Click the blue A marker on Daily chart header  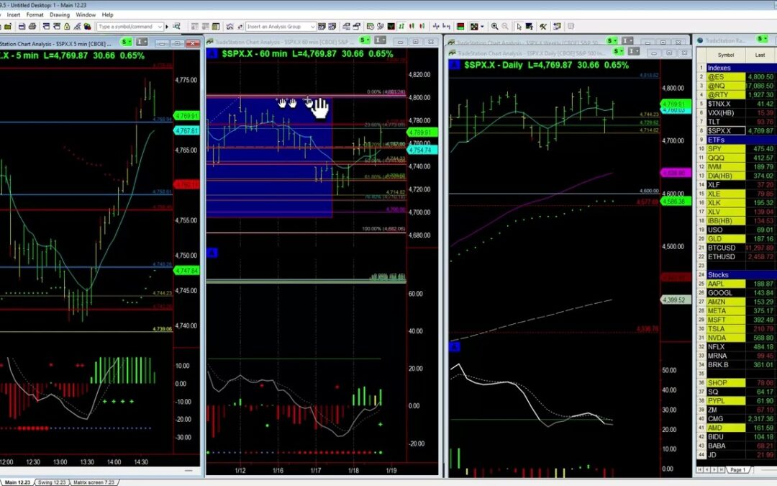(x=455, y=65)
